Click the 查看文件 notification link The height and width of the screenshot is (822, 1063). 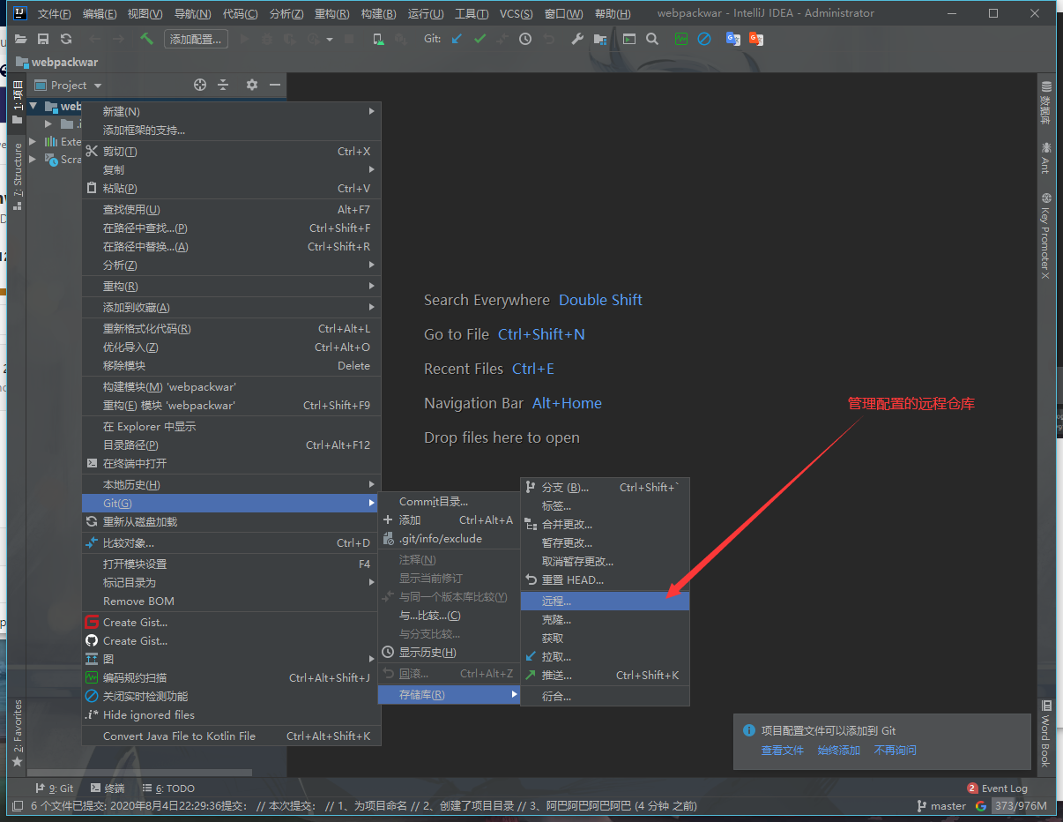pyautogui.click(x=782, y=751)
